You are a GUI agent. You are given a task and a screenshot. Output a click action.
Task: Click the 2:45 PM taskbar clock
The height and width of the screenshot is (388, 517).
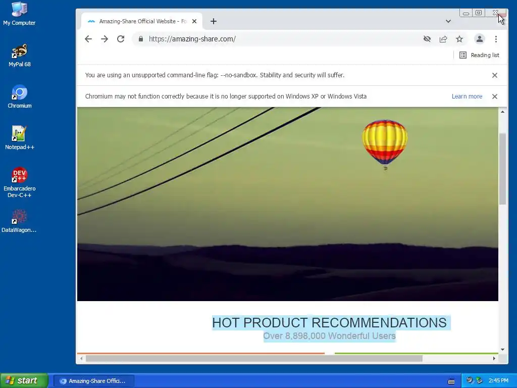498,381
